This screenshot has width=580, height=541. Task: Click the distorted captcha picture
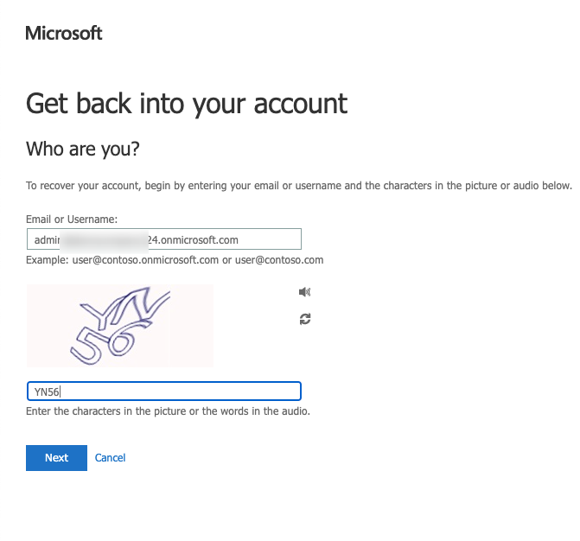tap(119, 326)
